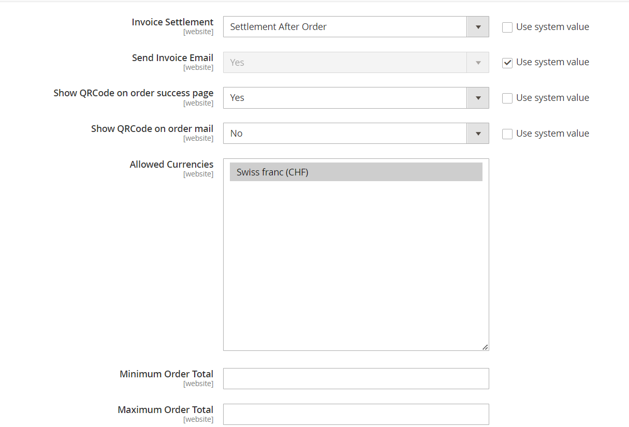
Task: Click the Invoice Settlement field label
Action: point(172,22)
